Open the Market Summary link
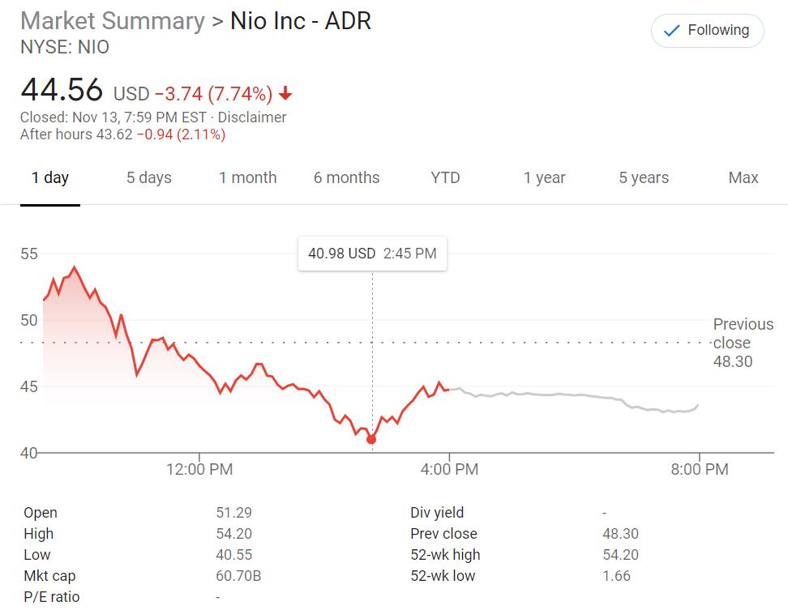Viewport: 788px width, 610px height. 111,21
